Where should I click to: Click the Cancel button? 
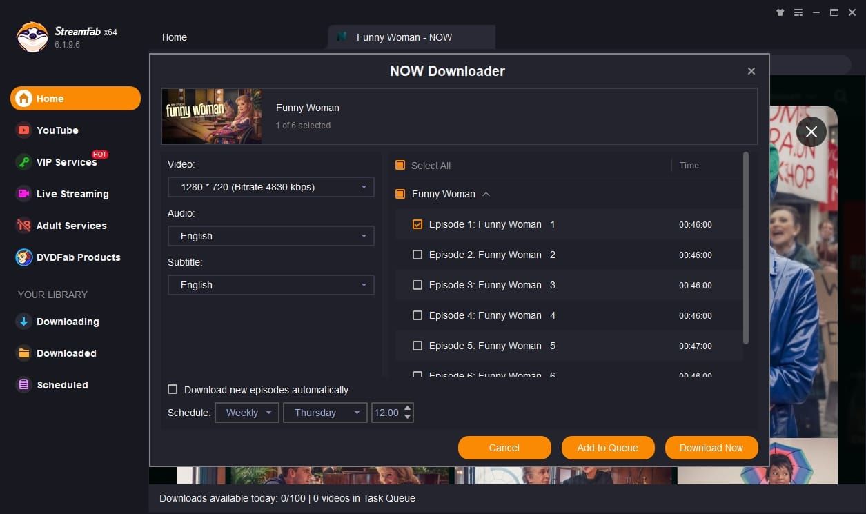tap(504, 448)
